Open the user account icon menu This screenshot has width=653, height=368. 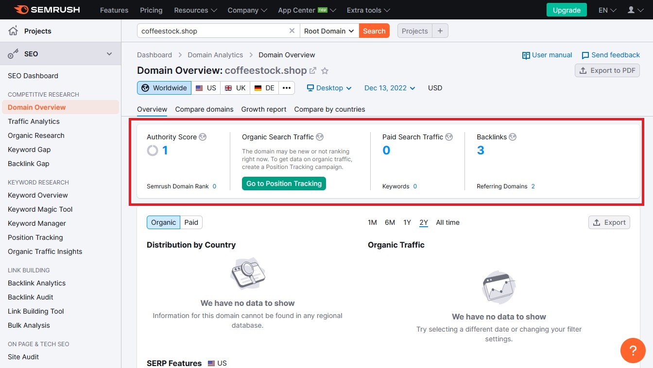(x=635, y=10)
